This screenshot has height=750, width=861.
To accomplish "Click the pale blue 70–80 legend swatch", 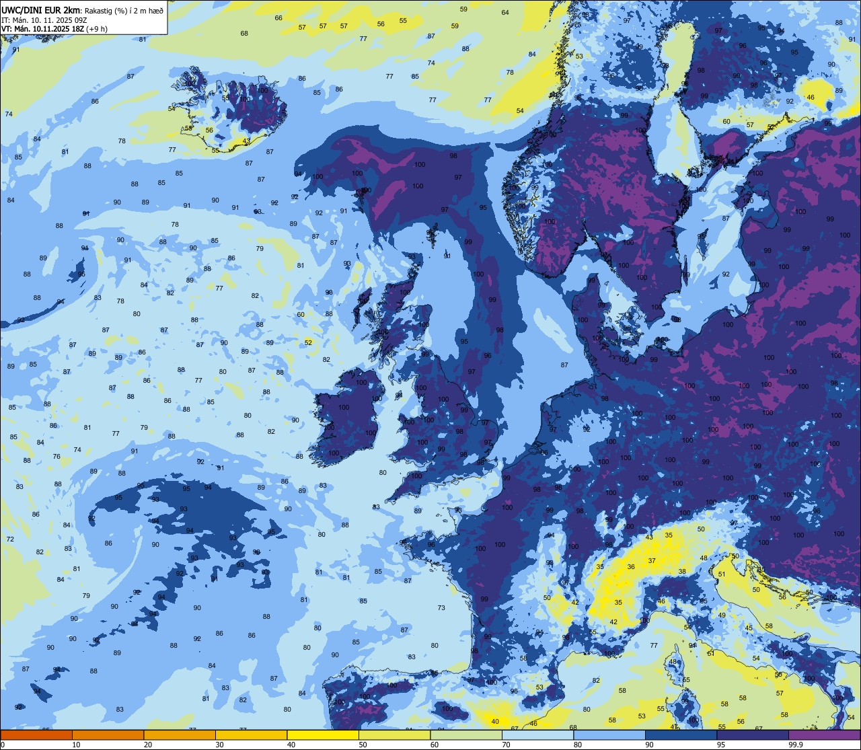I will (537, 735).
